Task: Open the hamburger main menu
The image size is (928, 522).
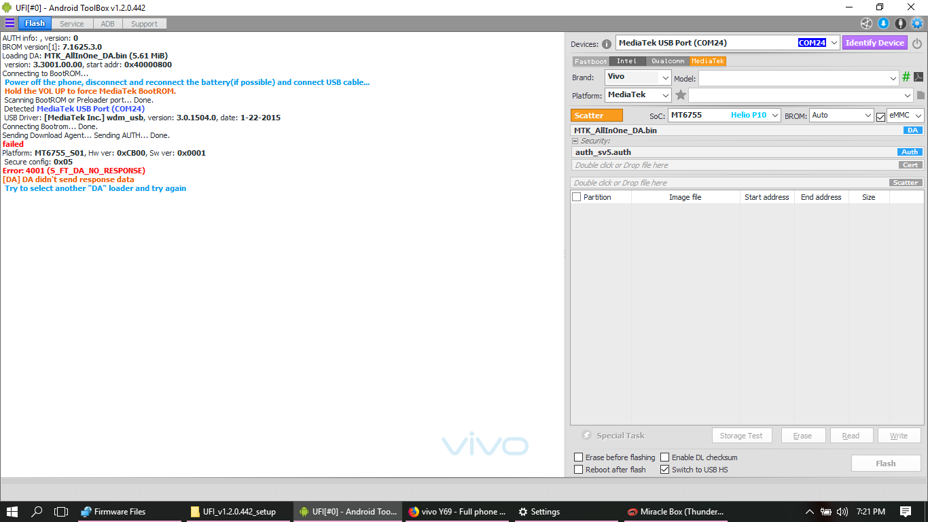Action: (x=10, y=23)
